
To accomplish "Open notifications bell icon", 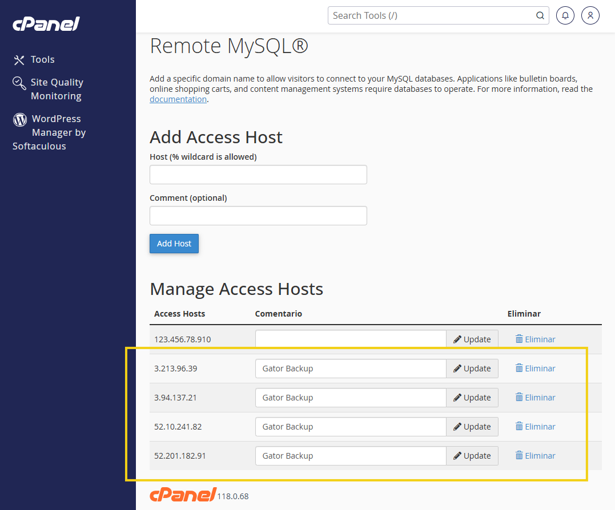I will click(x=565, y=15).
